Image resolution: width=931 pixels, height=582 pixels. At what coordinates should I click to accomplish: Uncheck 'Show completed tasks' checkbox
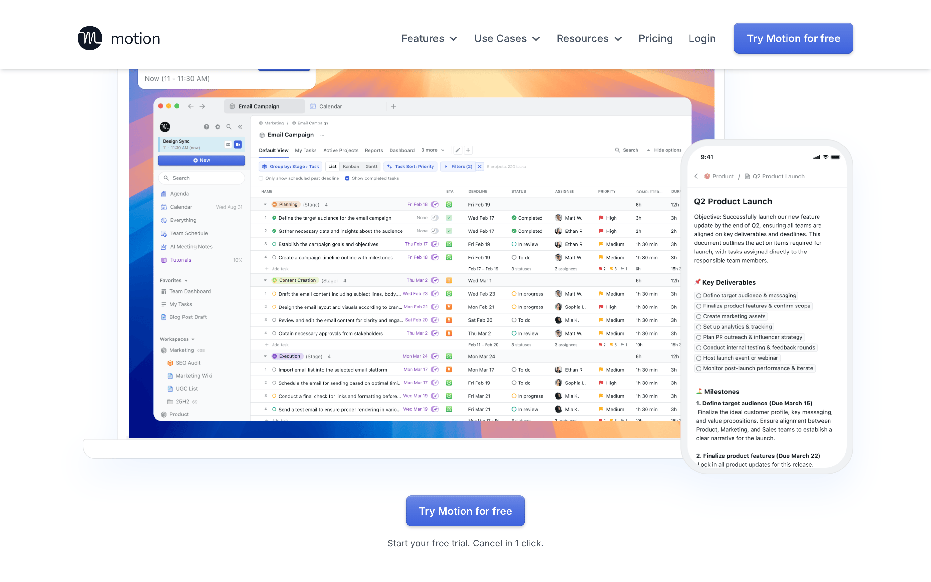(347, 178)
